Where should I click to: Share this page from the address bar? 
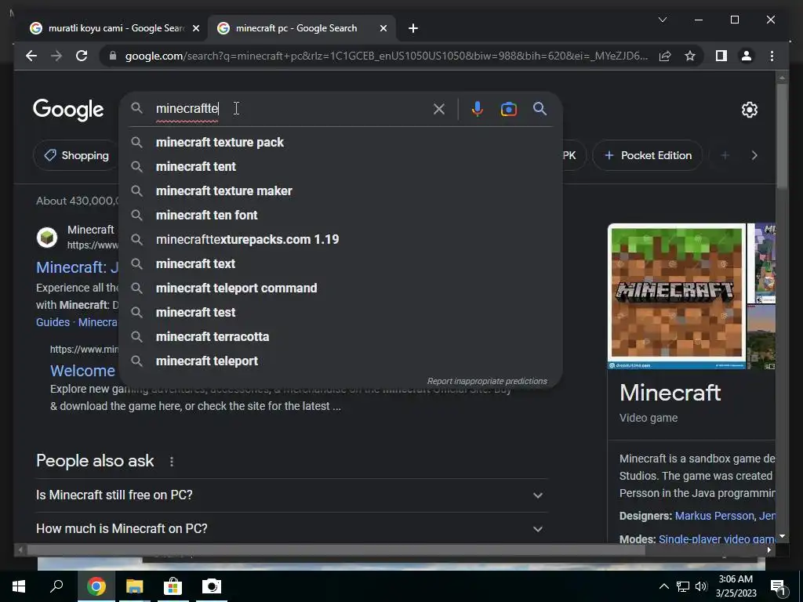coord(665,56)
